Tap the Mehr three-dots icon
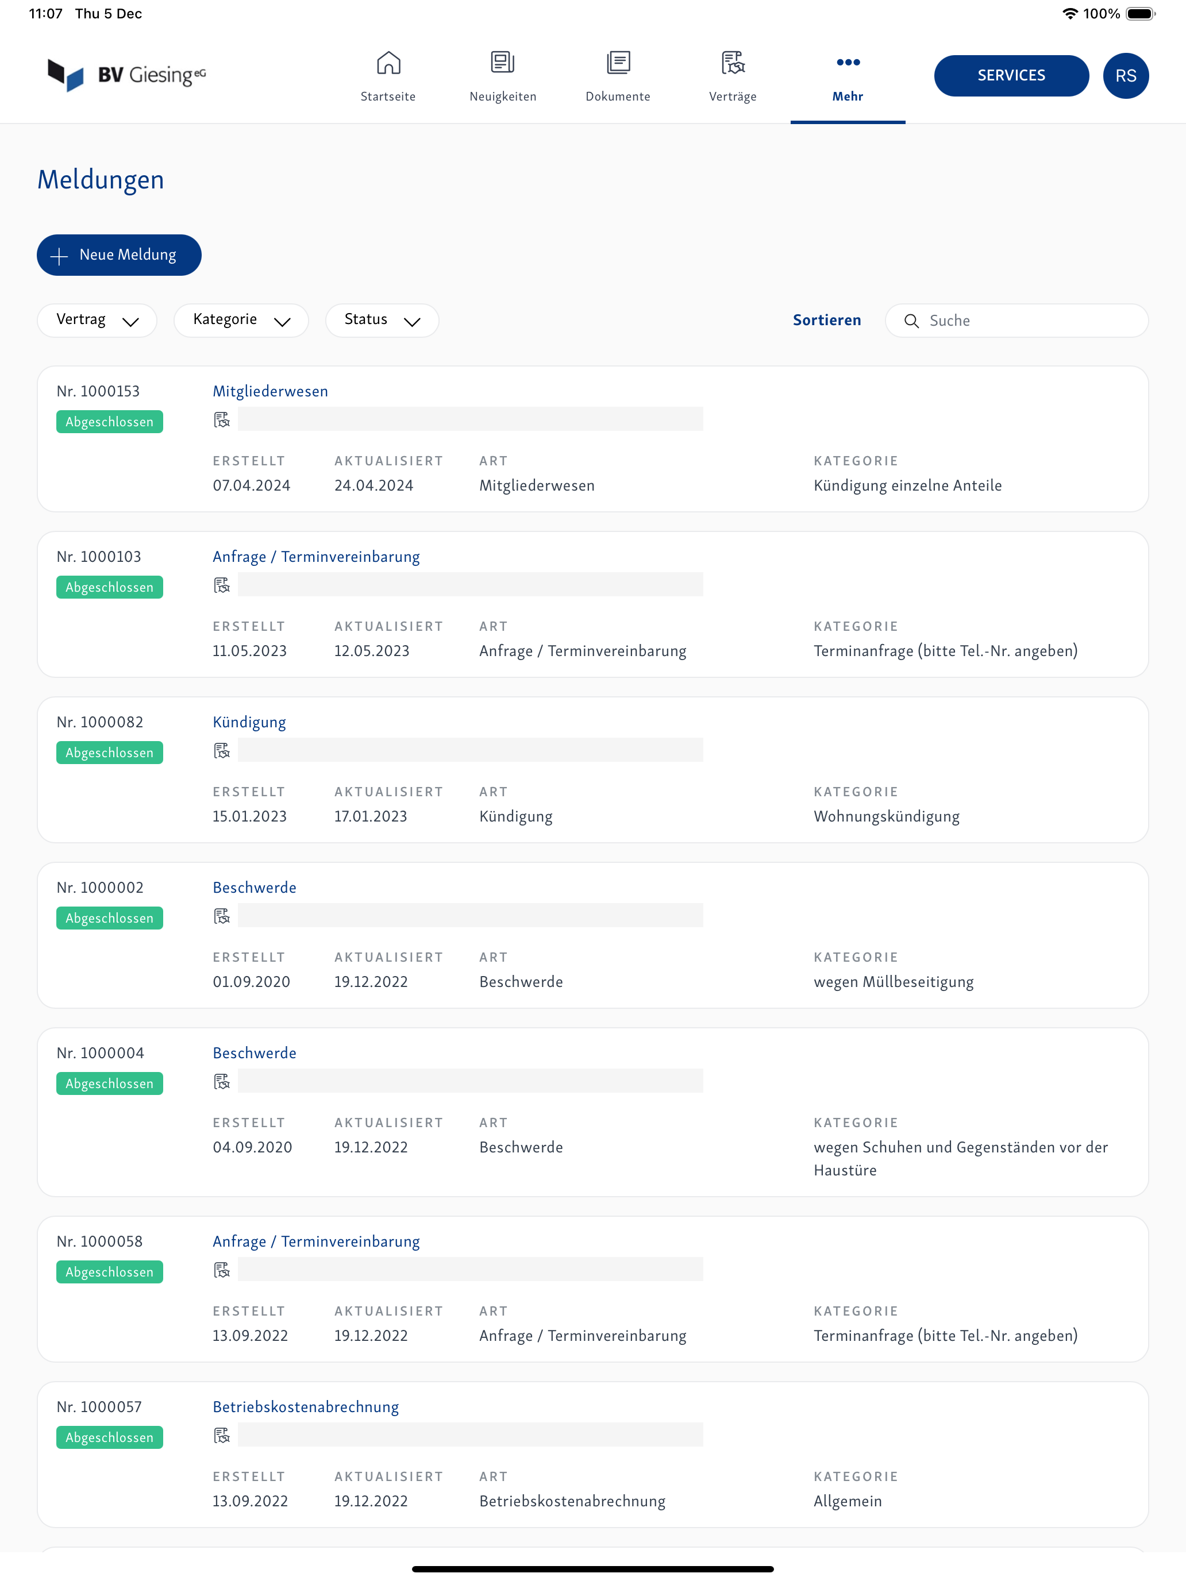1186x1581 pixels. [x=848, y=62]
